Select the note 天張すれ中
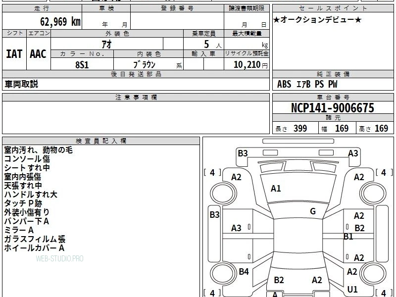 tap(23, 185)
